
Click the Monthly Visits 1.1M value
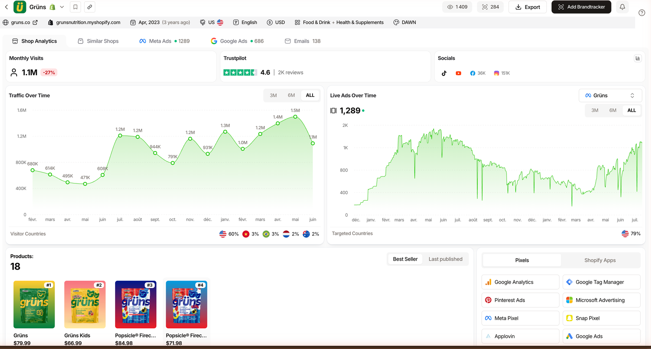pyautogui.click(x=29, y=72)
